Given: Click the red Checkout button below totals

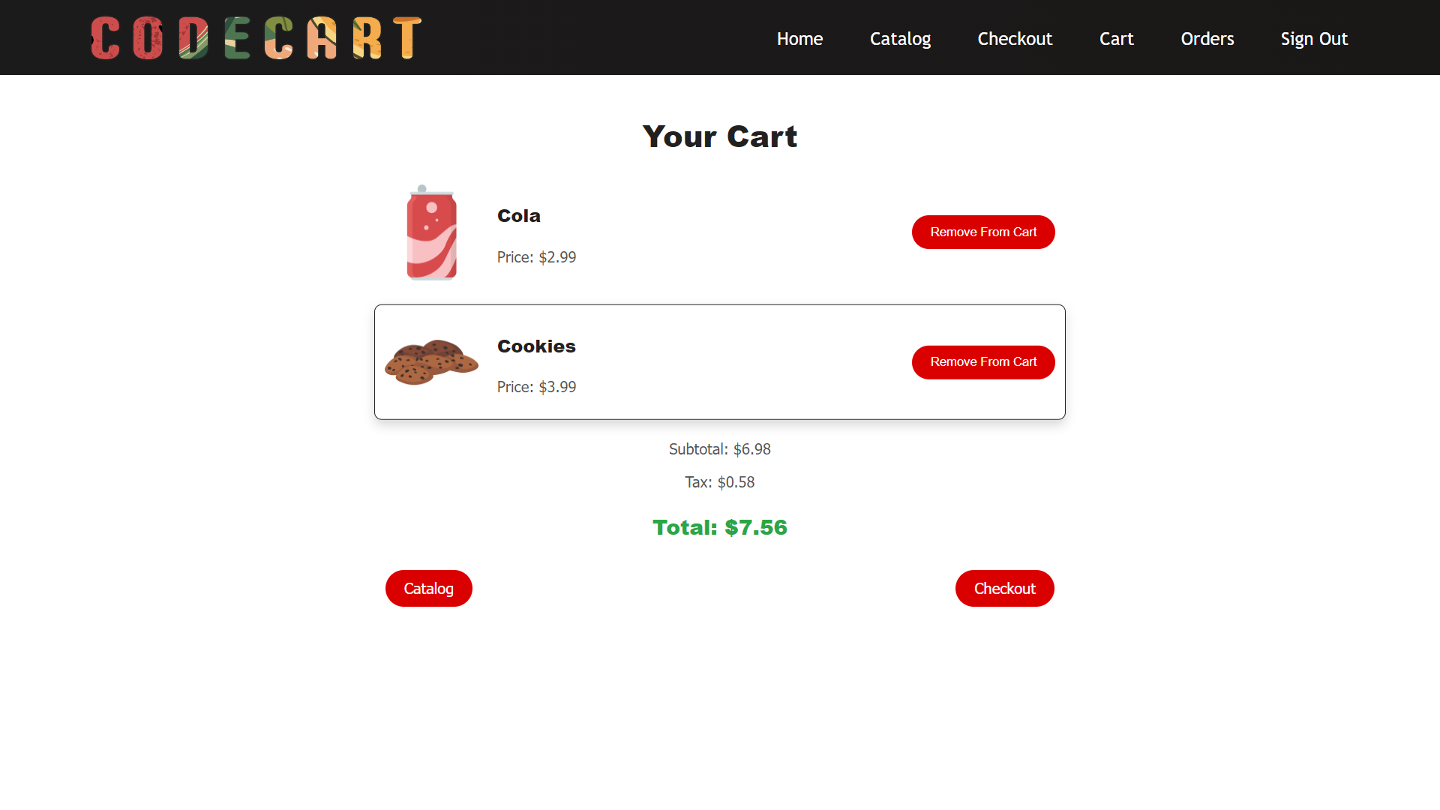Looking at the screenshot, I should pyautogui.click(x=1005, y=589).
